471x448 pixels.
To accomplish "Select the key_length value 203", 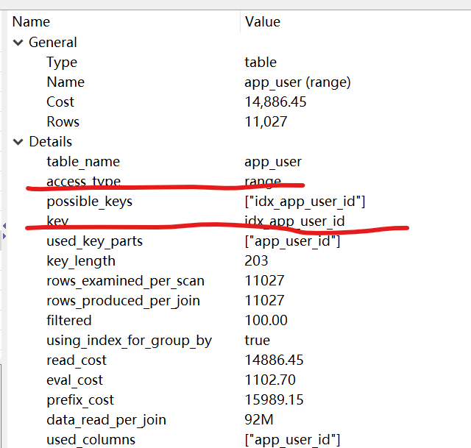I will (x=256, y=261).
